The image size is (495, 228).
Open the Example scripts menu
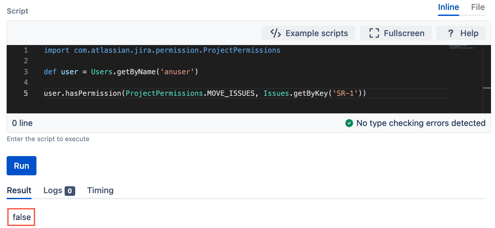pos(308,33)
